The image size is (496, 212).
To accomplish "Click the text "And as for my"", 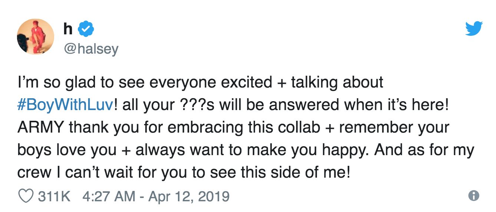I will 425,150.
